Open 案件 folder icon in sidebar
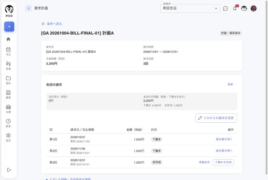Viewport: 268px width, 180px height. pyautogui.click(x=8, y=80)
